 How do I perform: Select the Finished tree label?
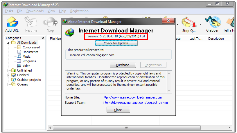pyautogui.click(x=23, y=75)
